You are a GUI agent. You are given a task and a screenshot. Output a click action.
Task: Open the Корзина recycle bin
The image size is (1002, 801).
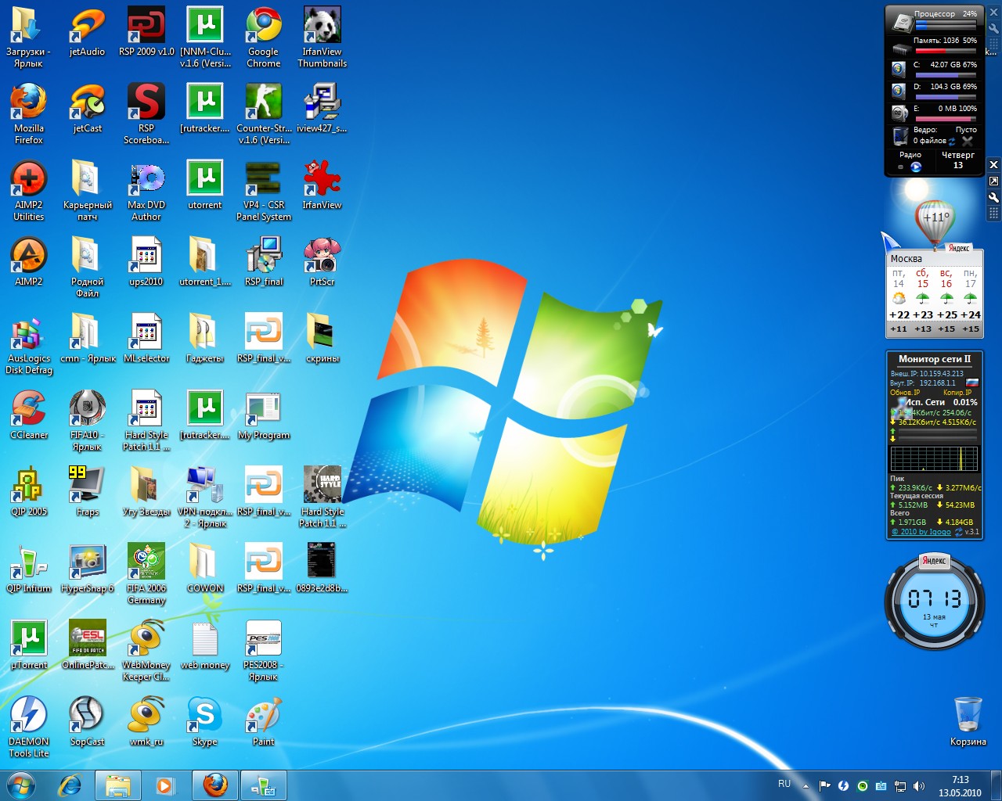click(x=968, y=721)
